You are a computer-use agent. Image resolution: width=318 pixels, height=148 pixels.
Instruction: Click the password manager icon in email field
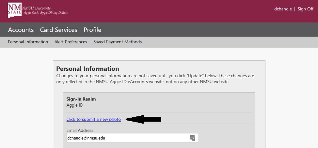point(192,138)
